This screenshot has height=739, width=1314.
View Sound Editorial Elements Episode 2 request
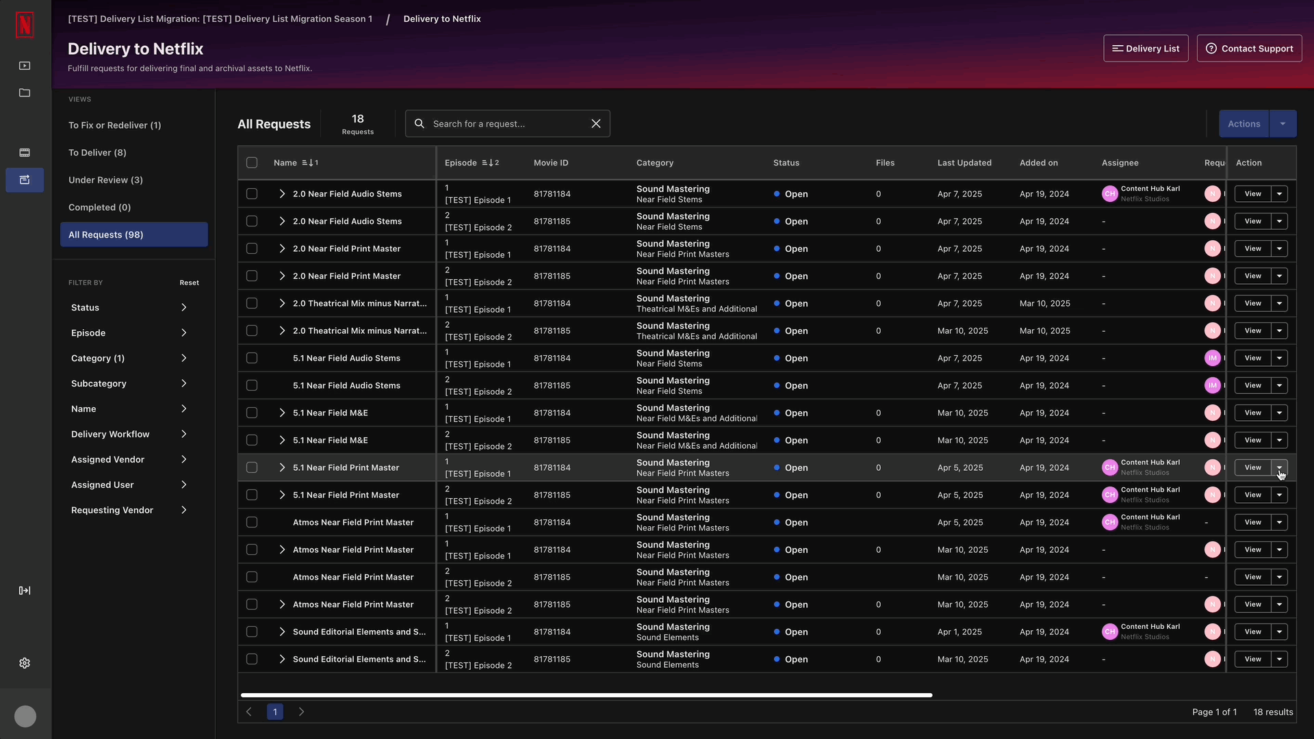click(1252, 659)
